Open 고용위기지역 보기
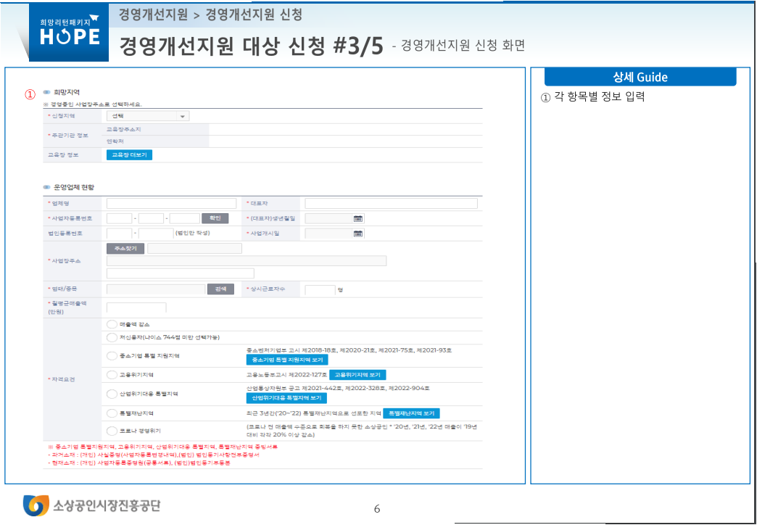The height and width of the screenshot is (525, 757). coord(359,374)
